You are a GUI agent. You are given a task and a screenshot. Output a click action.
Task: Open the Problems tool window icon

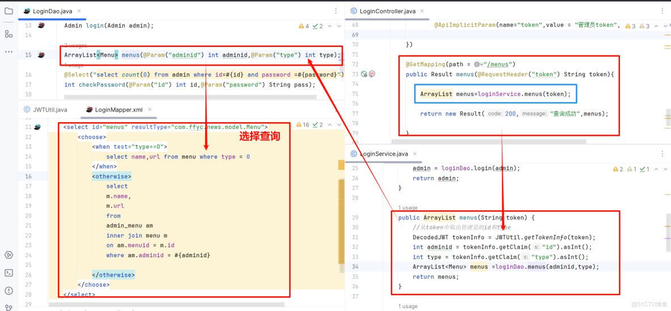(9, 291)
